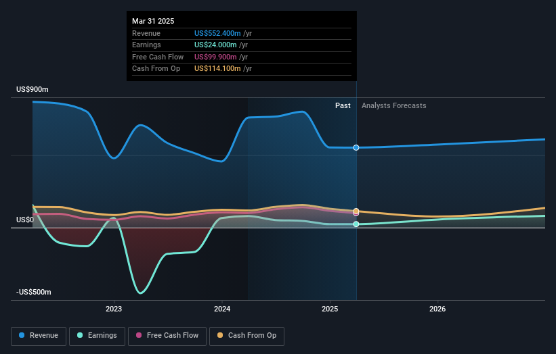Click the Revenue data point marker on blue line
This screenshot has width=556, height=354.
point(356,147)
